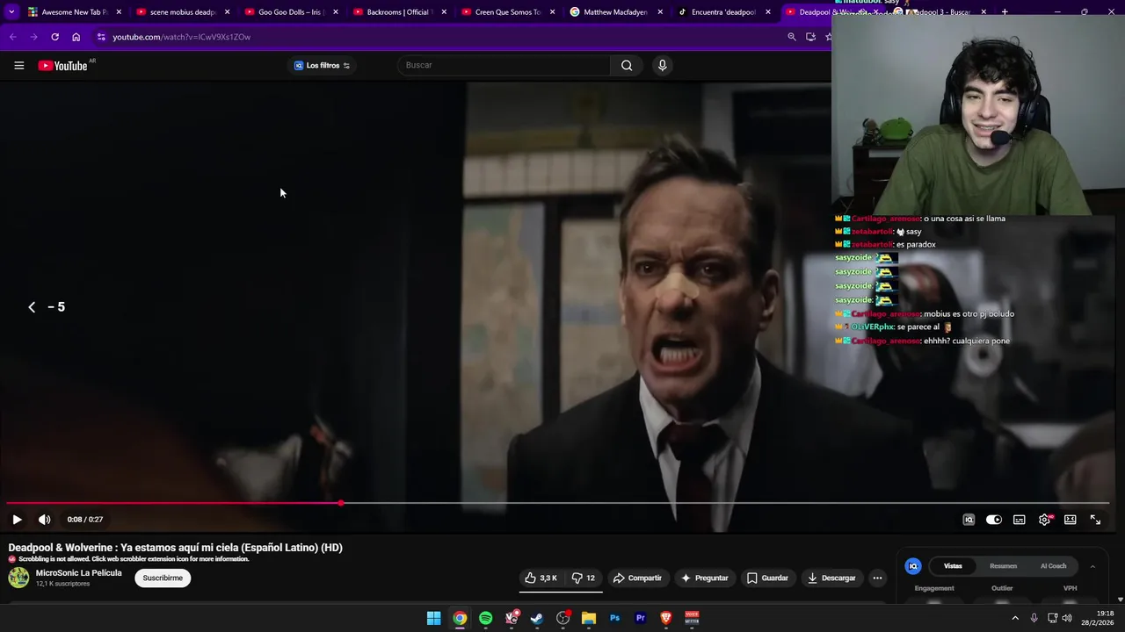This screenshot has width=1125, height=632.
Task: Switch to Goo Goo Dolls – Iris tab
Action: click(x=291, y=12)
